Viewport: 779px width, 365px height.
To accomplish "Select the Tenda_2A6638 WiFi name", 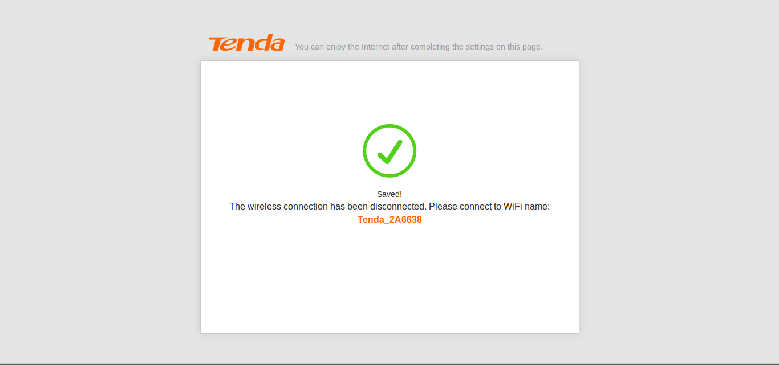I will coord(389,220).
